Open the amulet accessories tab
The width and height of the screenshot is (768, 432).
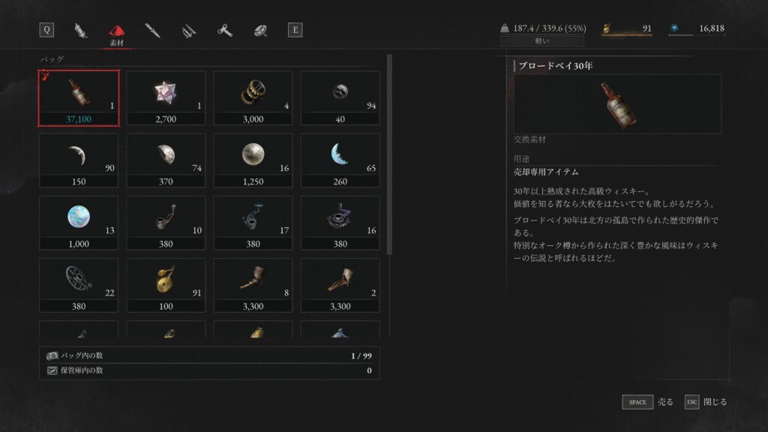point(260,30)
